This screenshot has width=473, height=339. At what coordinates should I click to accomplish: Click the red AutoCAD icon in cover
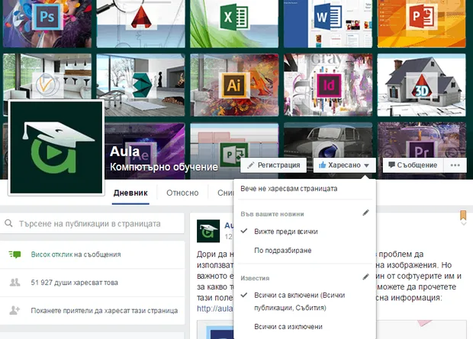(141, 18)
